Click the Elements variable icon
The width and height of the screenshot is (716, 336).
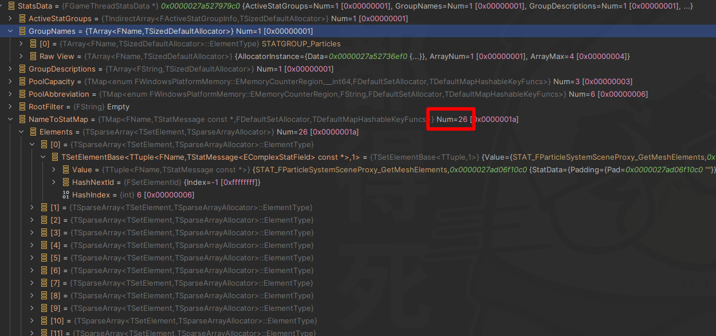[33, 132]
